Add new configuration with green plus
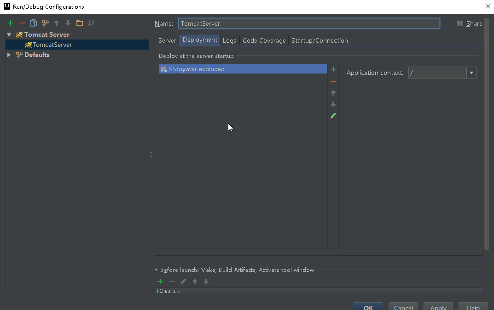The image size is (494, 310). (x=11, y=23)
